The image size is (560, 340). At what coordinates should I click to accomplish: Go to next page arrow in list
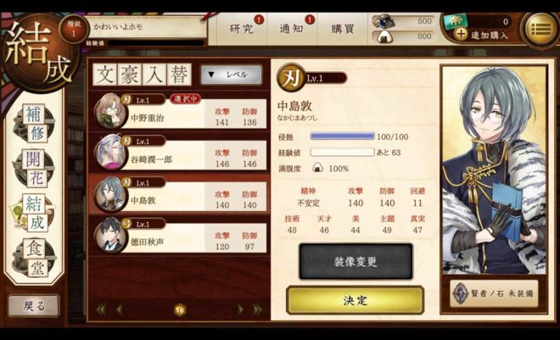240,309
